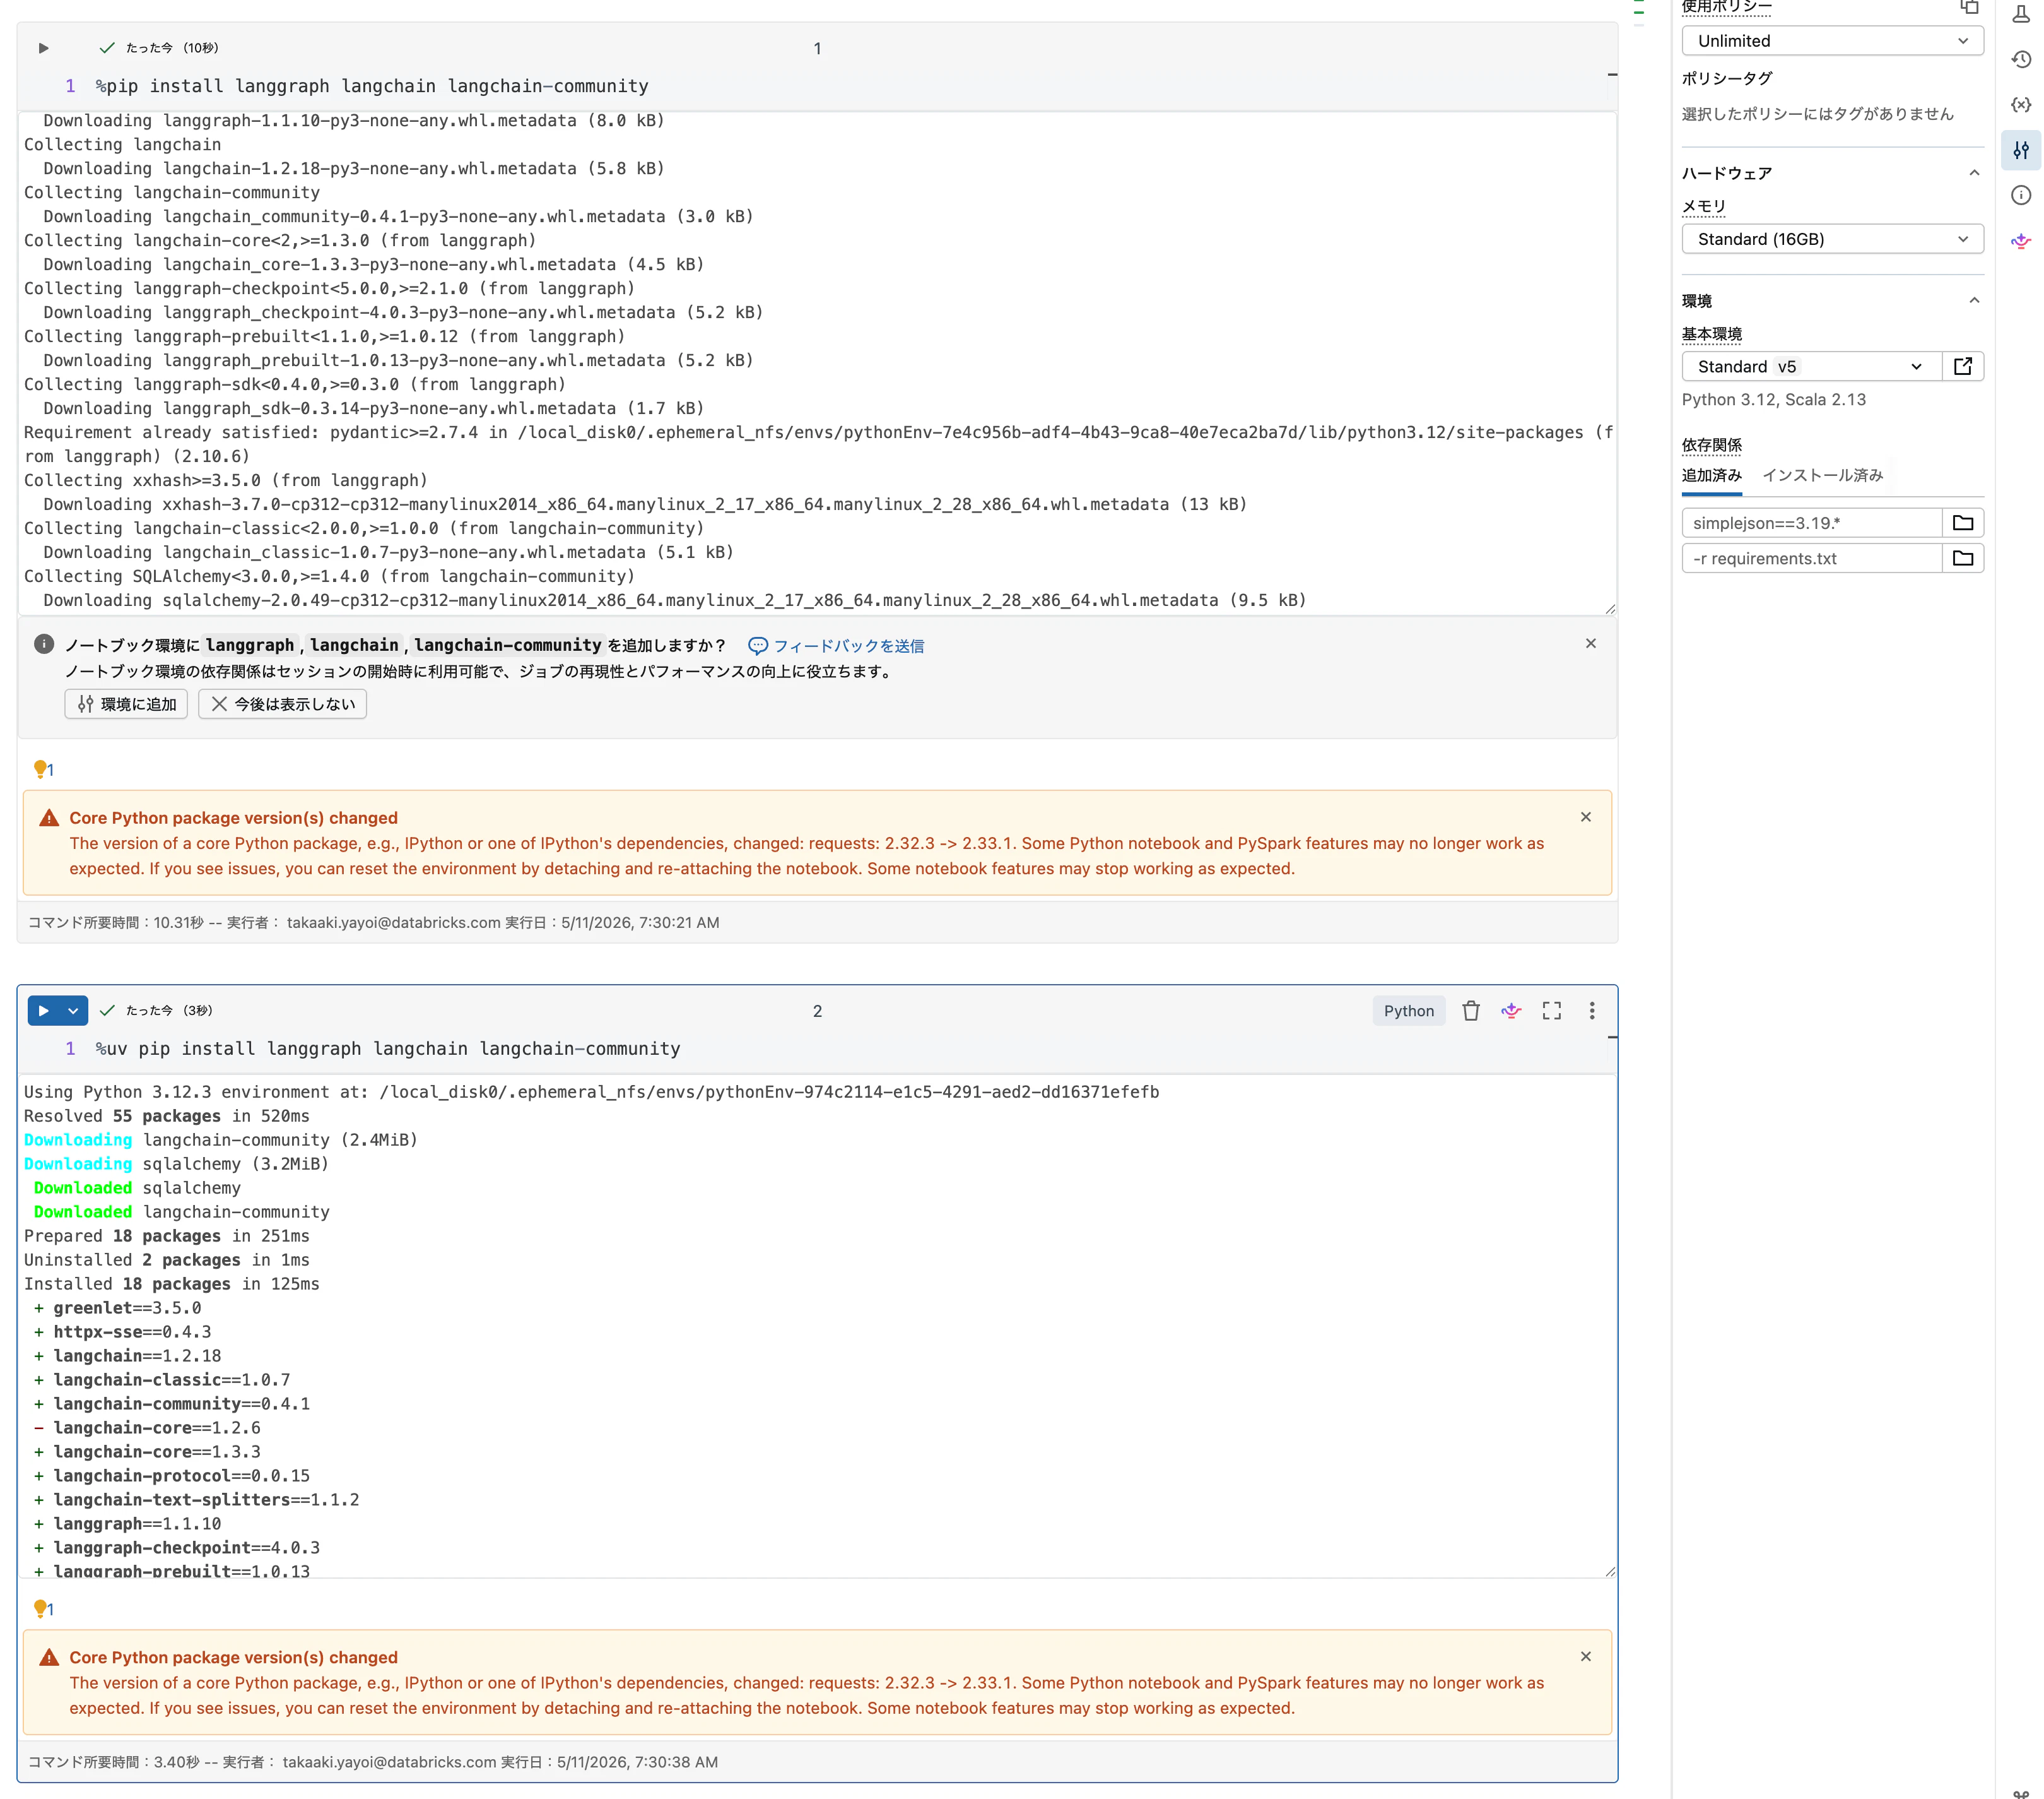Toggle the environment settings sliders icon
The image size is (2044, 1799).
pos(2021,150)
